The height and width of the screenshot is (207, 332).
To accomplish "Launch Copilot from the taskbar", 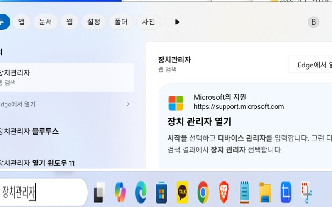I will click(120, 192).
